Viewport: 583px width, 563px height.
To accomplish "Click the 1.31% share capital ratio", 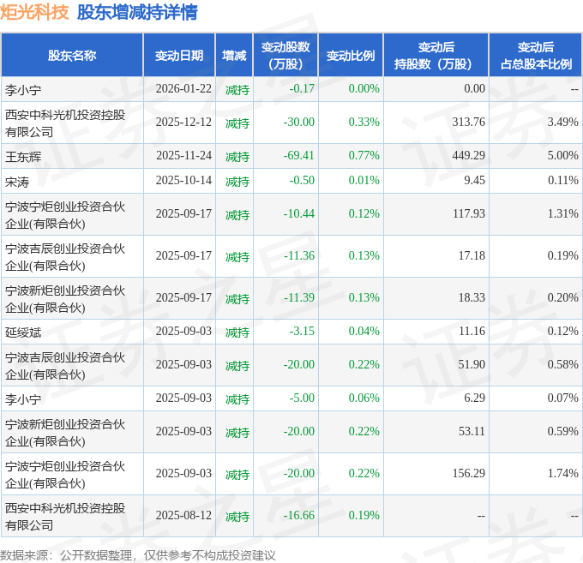I will point(563,213).
